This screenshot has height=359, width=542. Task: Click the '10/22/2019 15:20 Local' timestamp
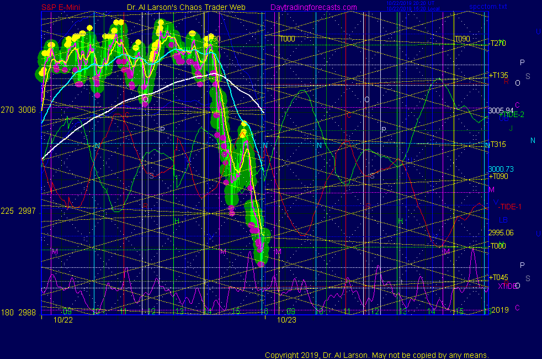413,9
